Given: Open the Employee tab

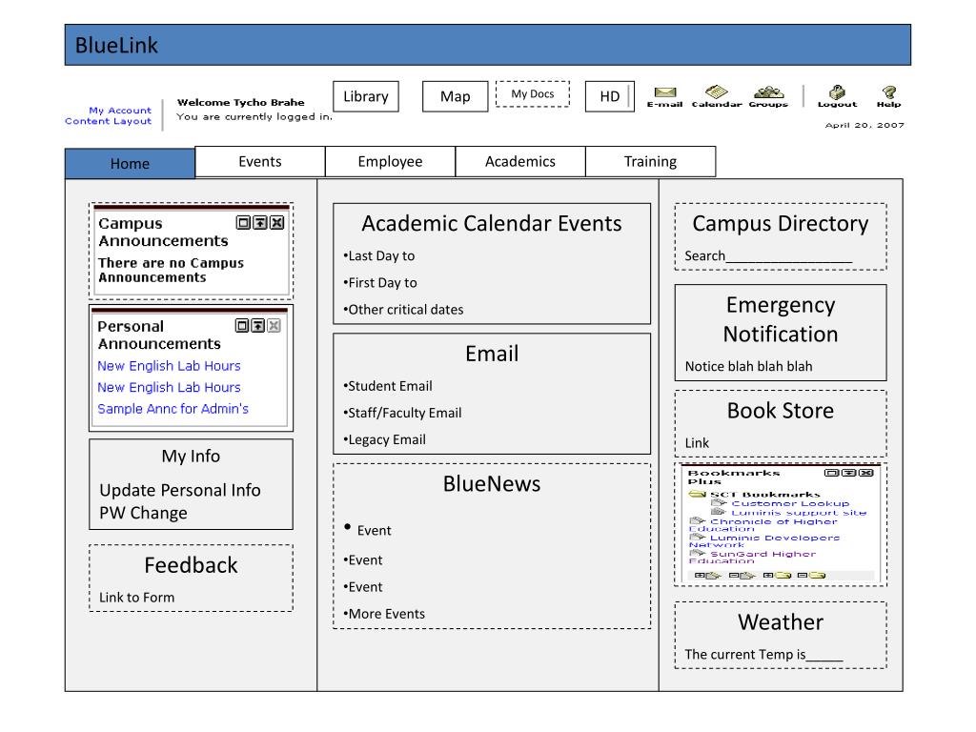Looking at the screenshot, I should point(390,162).
